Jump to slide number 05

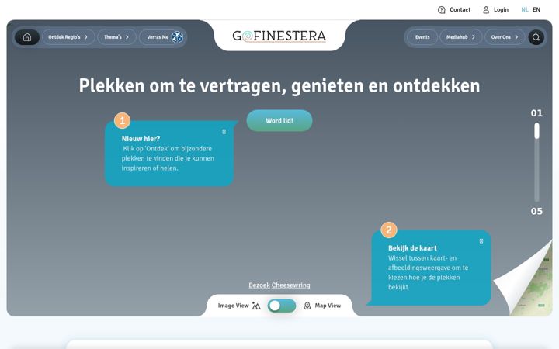click(x=536, y=211)
